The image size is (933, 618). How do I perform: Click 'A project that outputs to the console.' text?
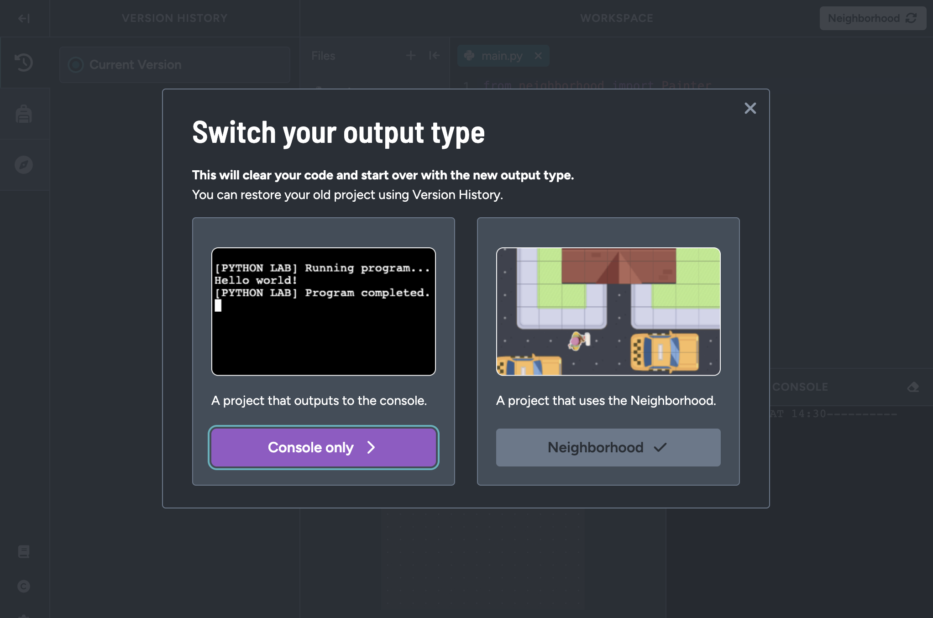click(x=319, y=401)
